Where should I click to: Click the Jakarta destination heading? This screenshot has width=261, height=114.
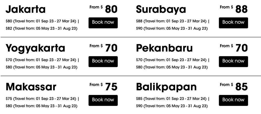click(25, 10)
